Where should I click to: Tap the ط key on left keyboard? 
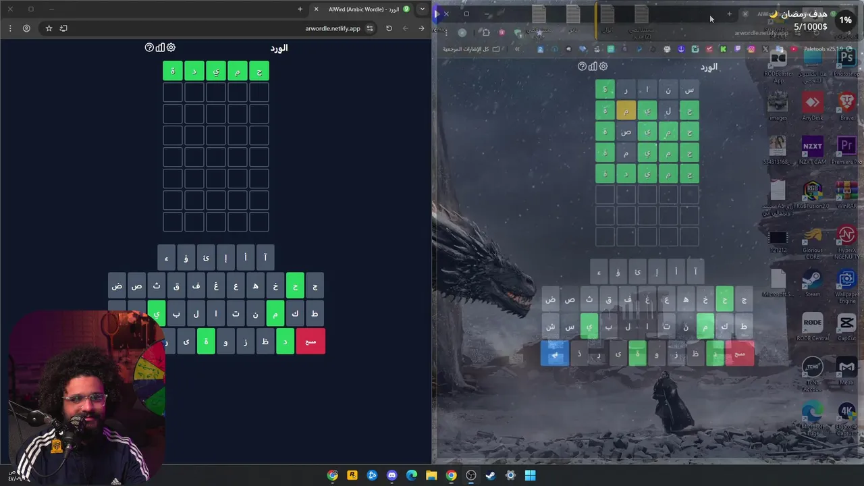coord(315,314)
